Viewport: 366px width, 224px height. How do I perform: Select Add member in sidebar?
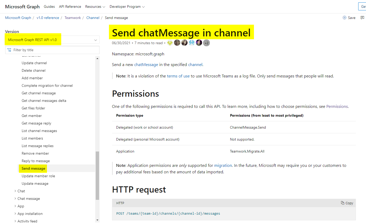tap(32, 78)
